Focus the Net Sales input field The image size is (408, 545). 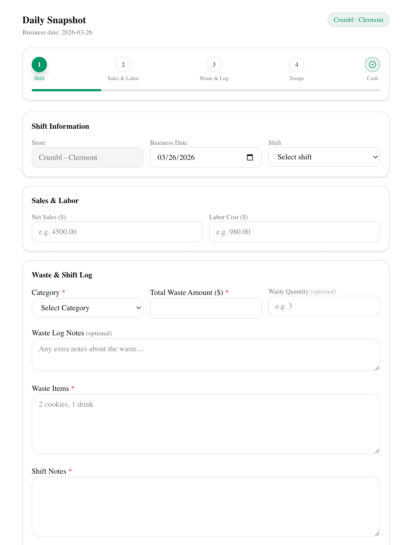117,232
